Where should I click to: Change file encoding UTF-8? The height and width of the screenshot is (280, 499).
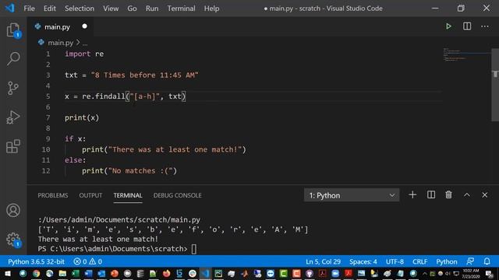[395, 261]
